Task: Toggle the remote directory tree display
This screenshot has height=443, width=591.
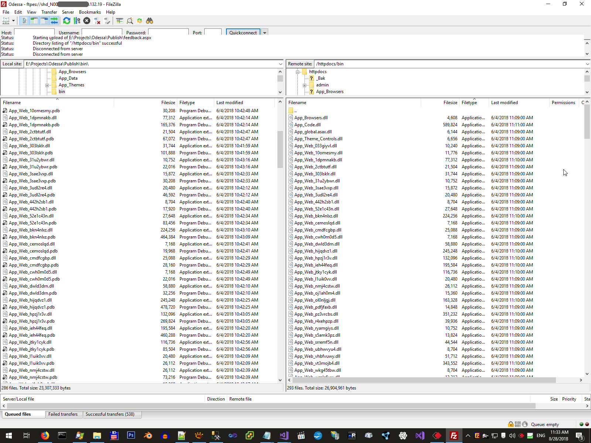Action: 44,21
